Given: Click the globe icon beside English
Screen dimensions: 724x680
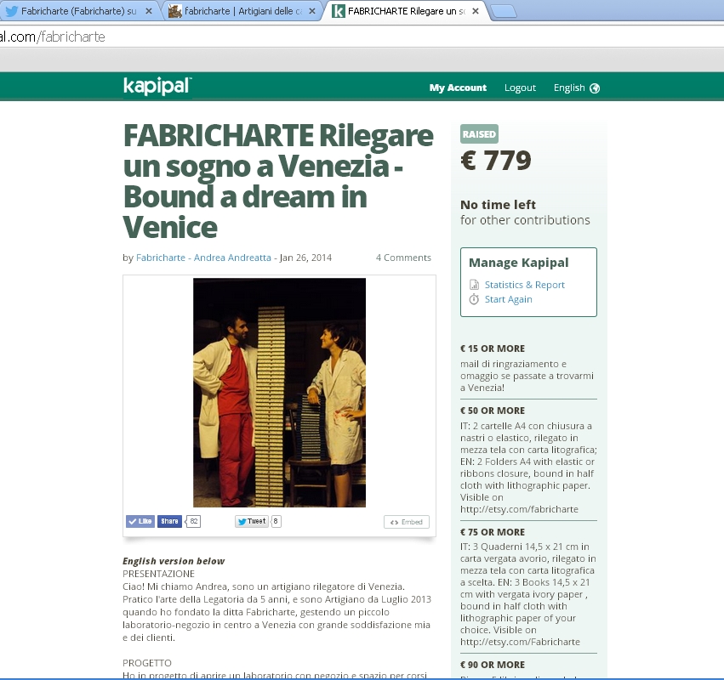Looking at the screenshot, I should (x=595, y=88).
